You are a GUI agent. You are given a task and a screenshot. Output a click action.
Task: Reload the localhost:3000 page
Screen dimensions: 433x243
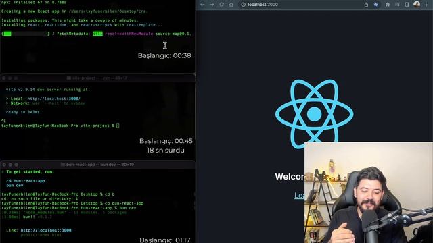pyautogui.click(x=221, y=5)
